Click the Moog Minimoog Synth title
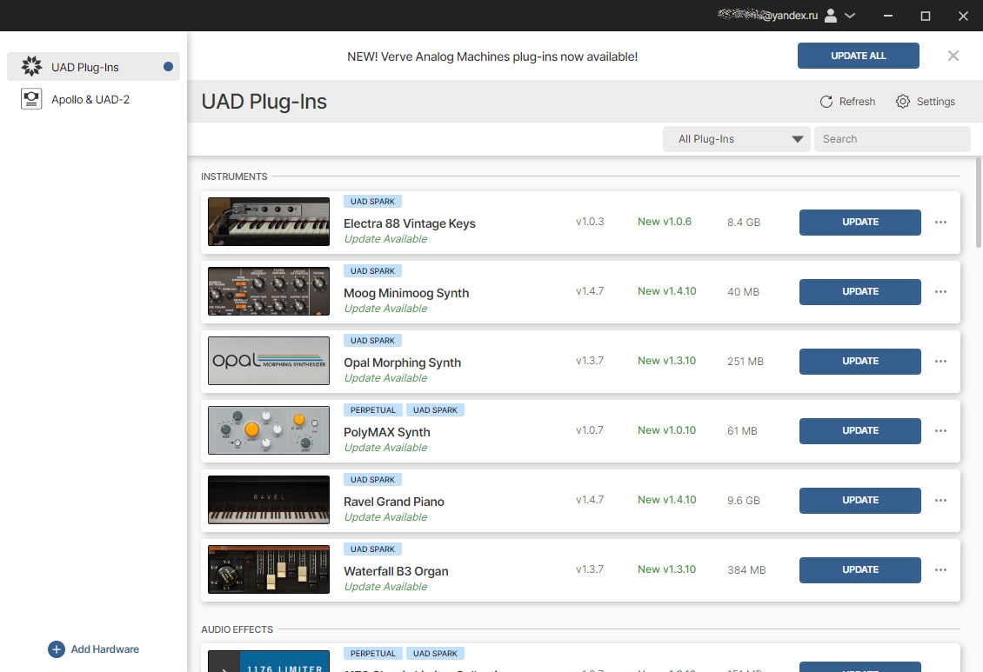 [406, 293]
